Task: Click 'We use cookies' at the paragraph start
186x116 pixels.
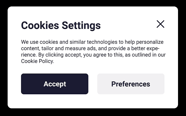Action: pyautogui.click(x=40, y=42)
